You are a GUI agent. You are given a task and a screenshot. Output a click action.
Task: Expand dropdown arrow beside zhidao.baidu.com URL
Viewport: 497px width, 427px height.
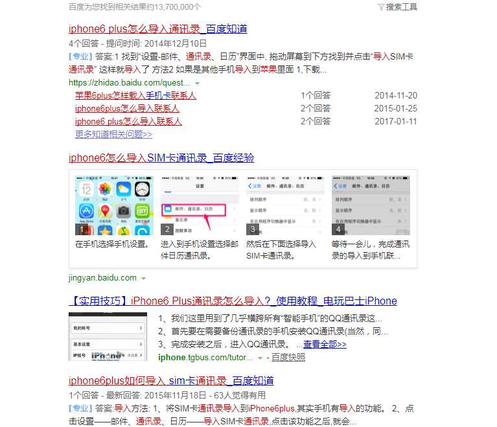pos(197,84)
